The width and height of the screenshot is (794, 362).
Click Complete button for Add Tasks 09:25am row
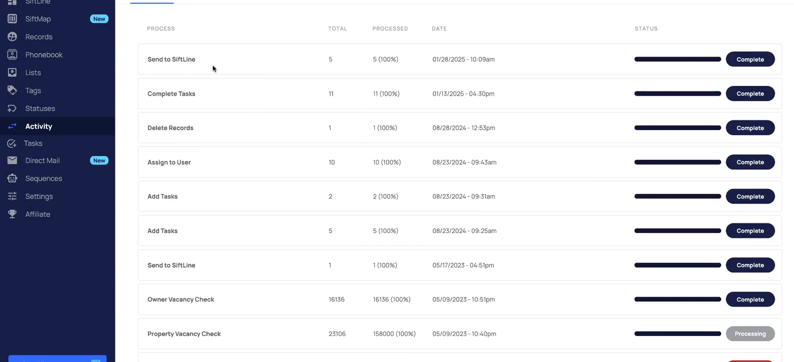750,231
